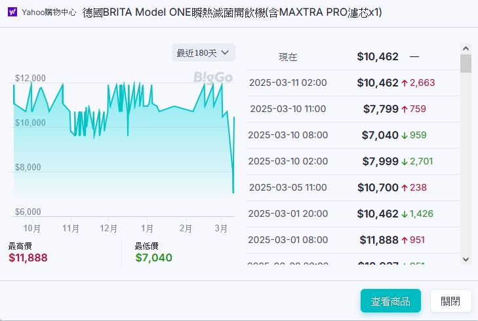
Task: Click the lowest price dip on chart
Action: pyautogui.click(x=233, y=192)
